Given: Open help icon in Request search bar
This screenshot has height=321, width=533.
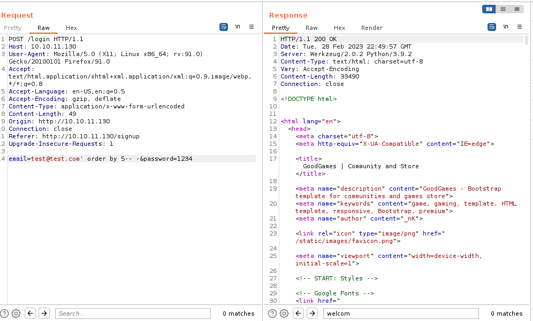Looking at the screenshot, I should pos(4,314).
